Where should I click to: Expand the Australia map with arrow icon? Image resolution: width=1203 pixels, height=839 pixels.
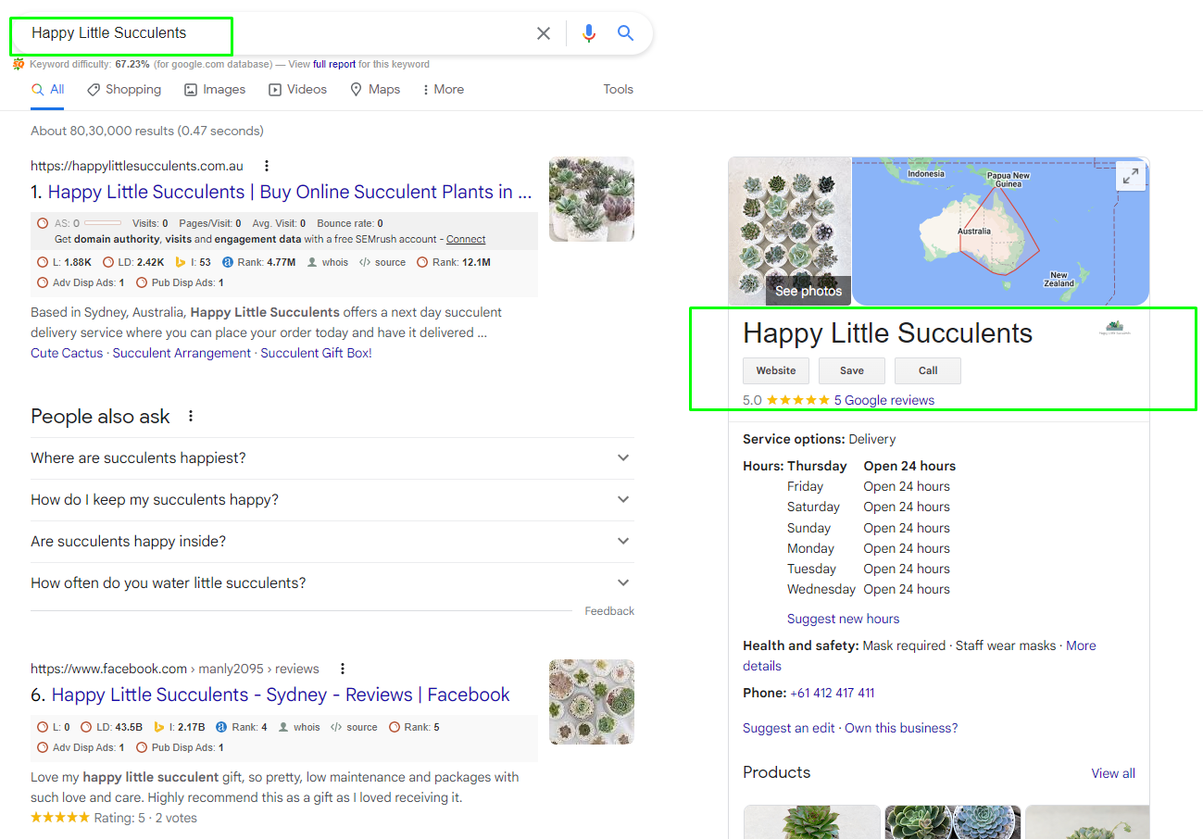coord(1131,176)
